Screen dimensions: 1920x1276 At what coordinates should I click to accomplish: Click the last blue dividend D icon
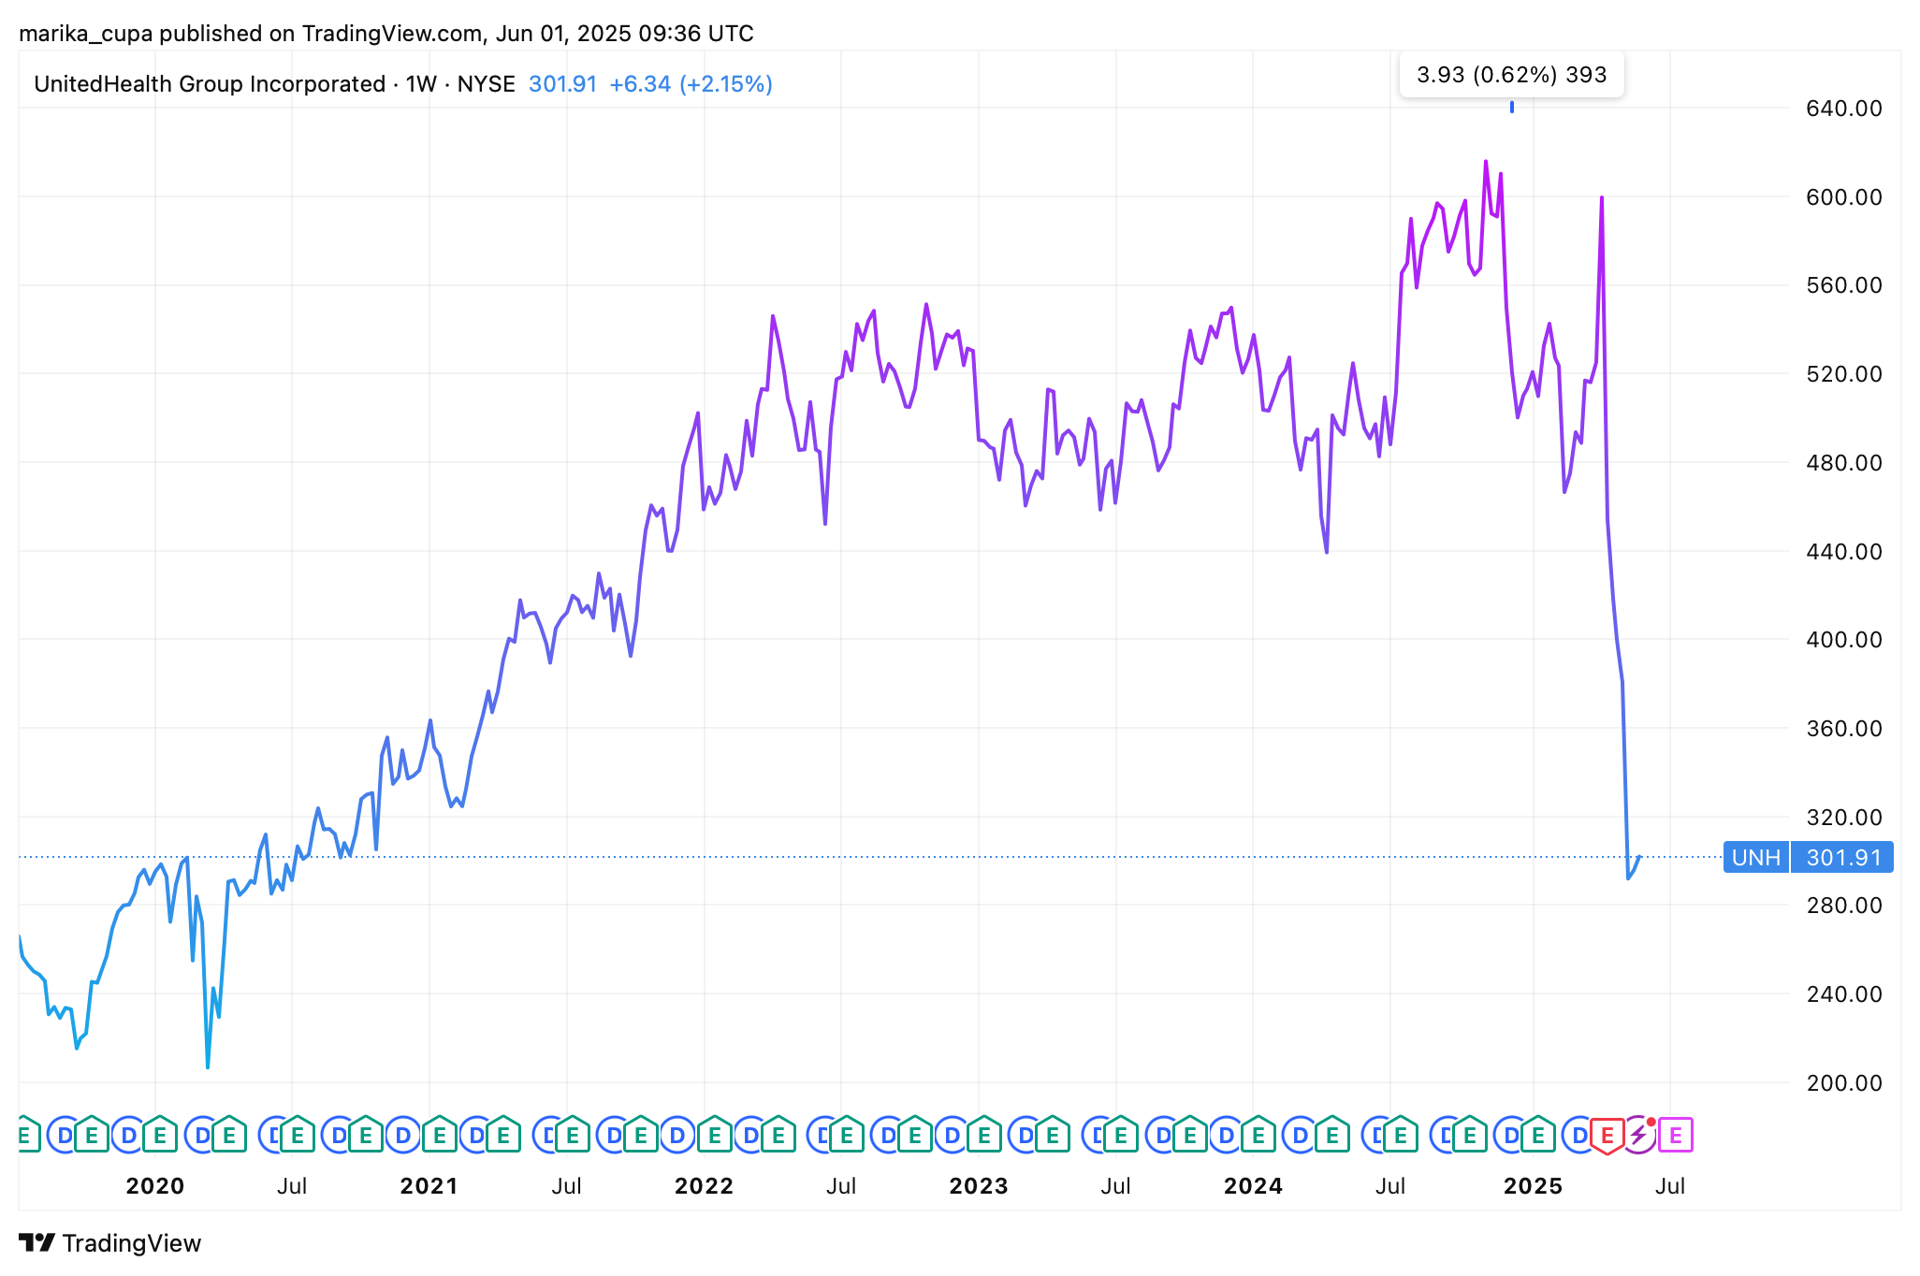tap(1579, 1136)
